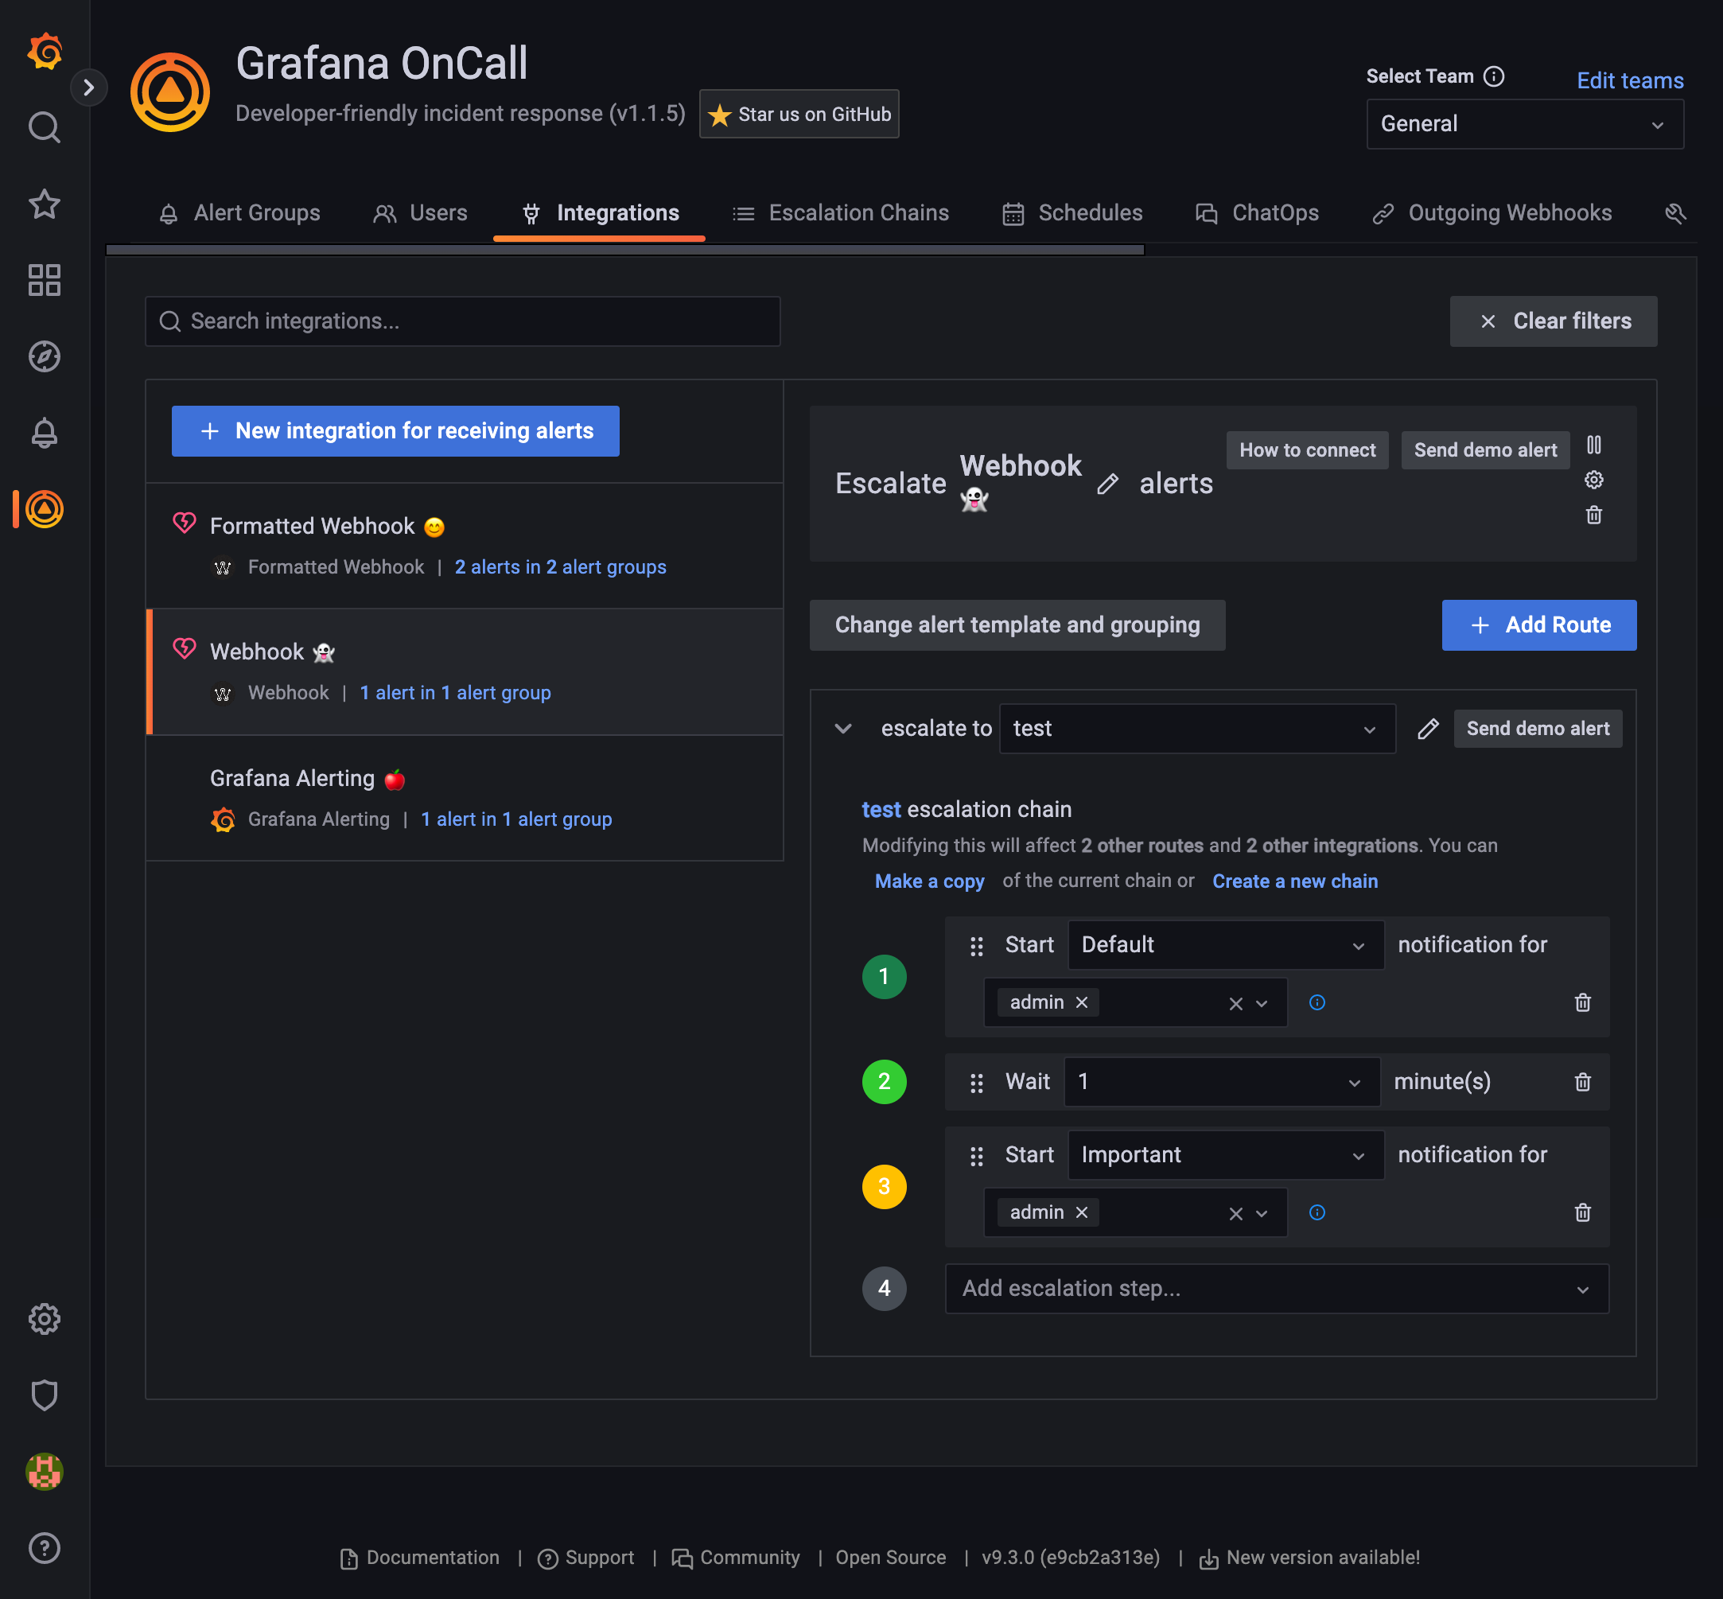Open the Schedules tab
Viewport: 1723px width, 1599px height.
coord(1091,213)
